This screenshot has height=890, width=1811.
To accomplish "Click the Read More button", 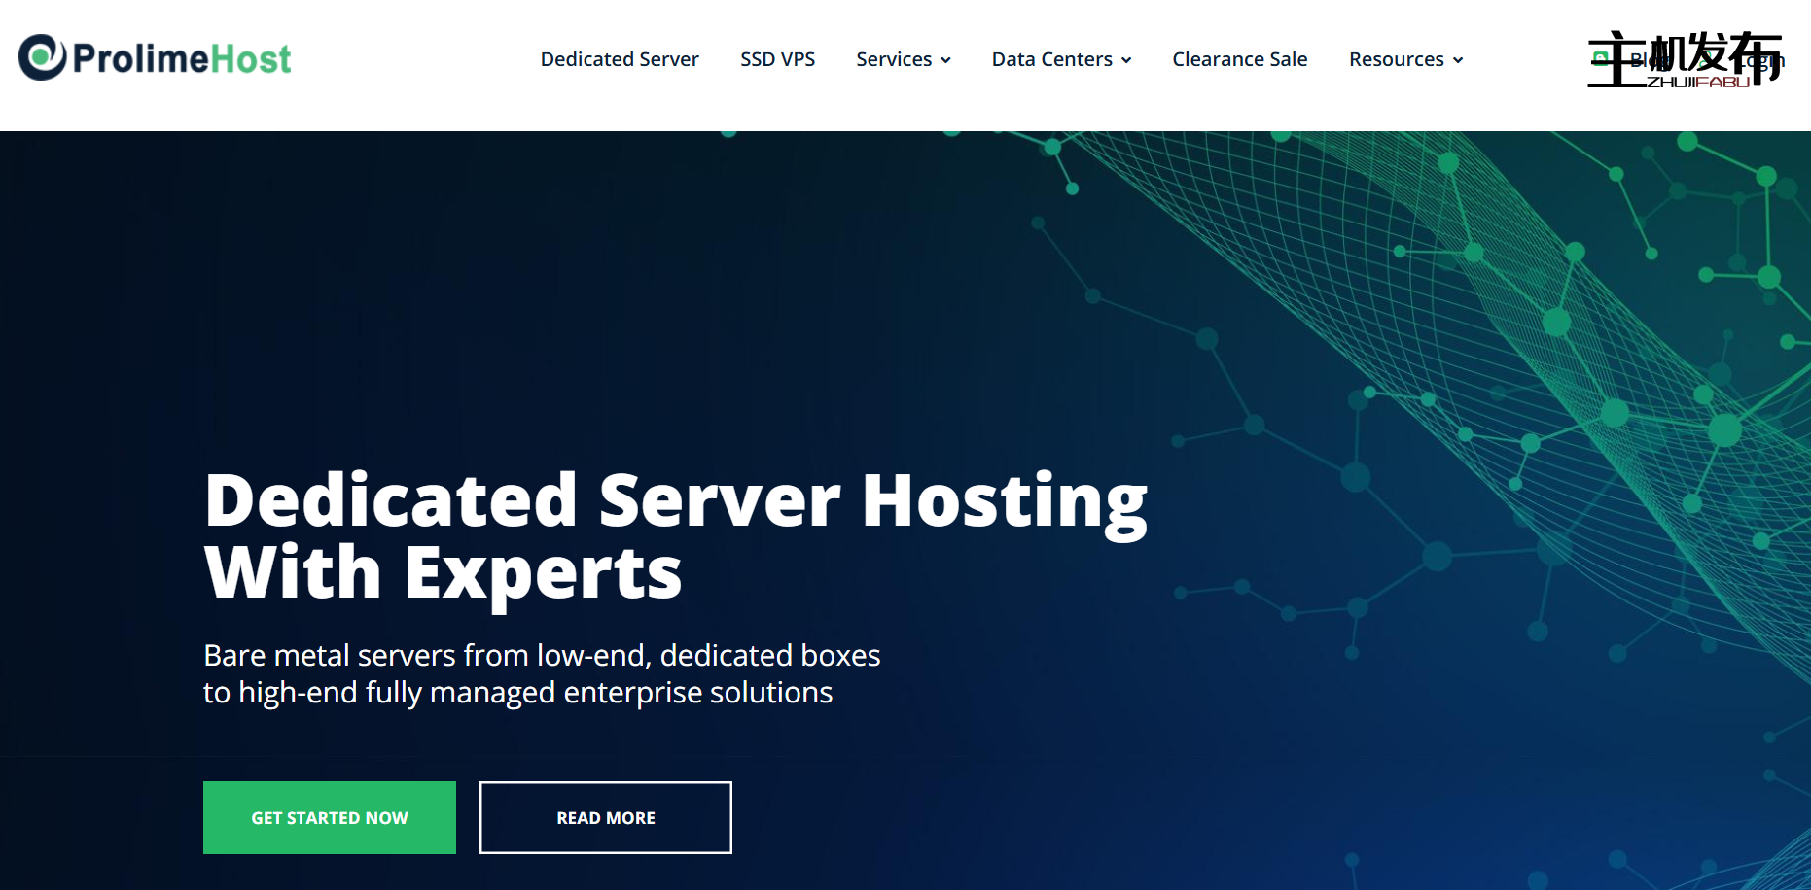I will coord(605,817).
